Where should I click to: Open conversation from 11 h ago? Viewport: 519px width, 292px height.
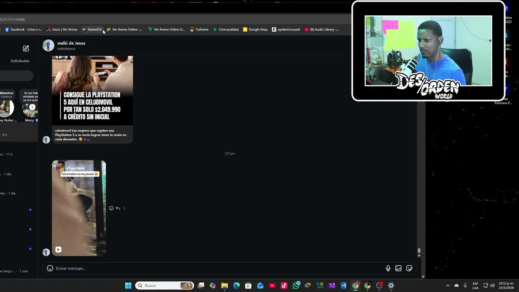point(19,154)
